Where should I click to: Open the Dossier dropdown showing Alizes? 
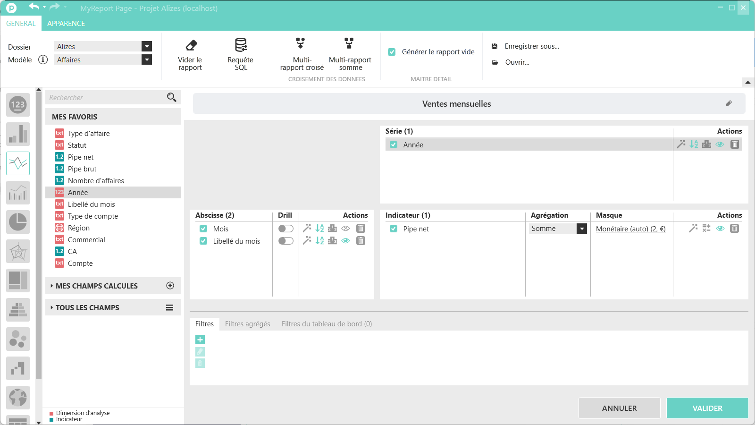click(147, 46)
